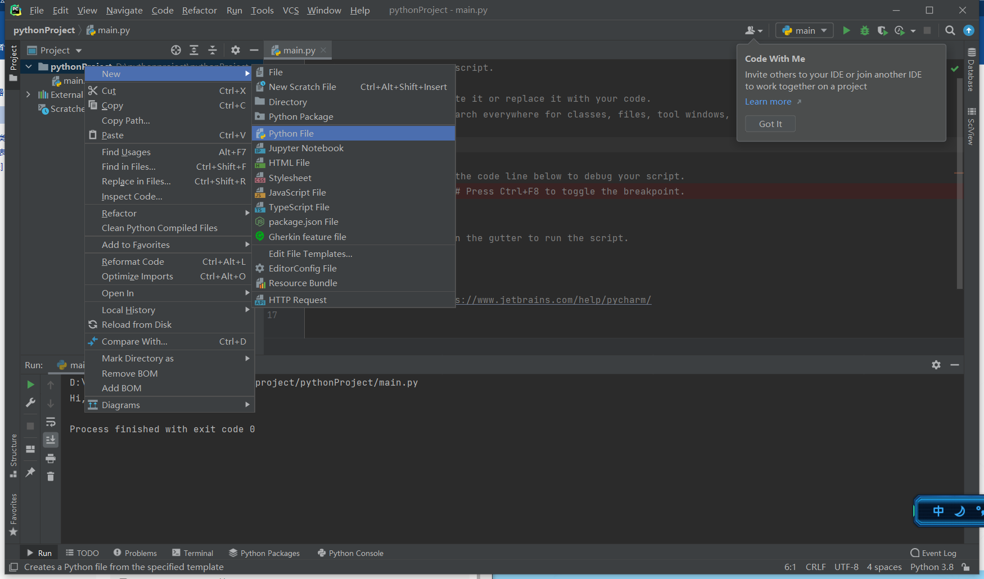Open Python Packages tool window
The width and height of the screenshot is (984, 579).
[264, 553]
